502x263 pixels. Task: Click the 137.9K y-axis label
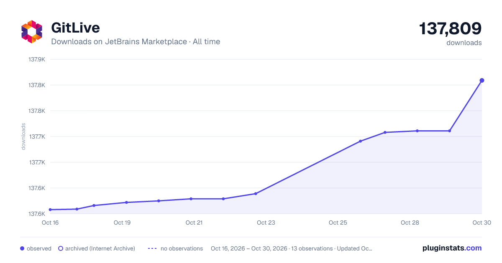pos(37,59)
